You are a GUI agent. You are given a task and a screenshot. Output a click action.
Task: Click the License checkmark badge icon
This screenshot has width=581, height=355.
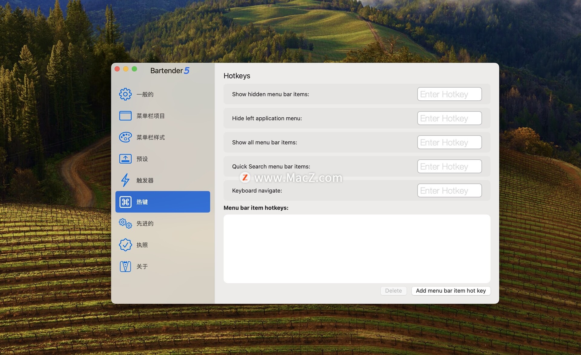click(x=125, y=245)
